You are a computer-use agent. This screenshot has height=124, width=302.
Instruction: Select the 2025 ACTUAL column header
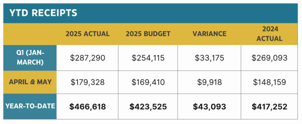point(88,34)
